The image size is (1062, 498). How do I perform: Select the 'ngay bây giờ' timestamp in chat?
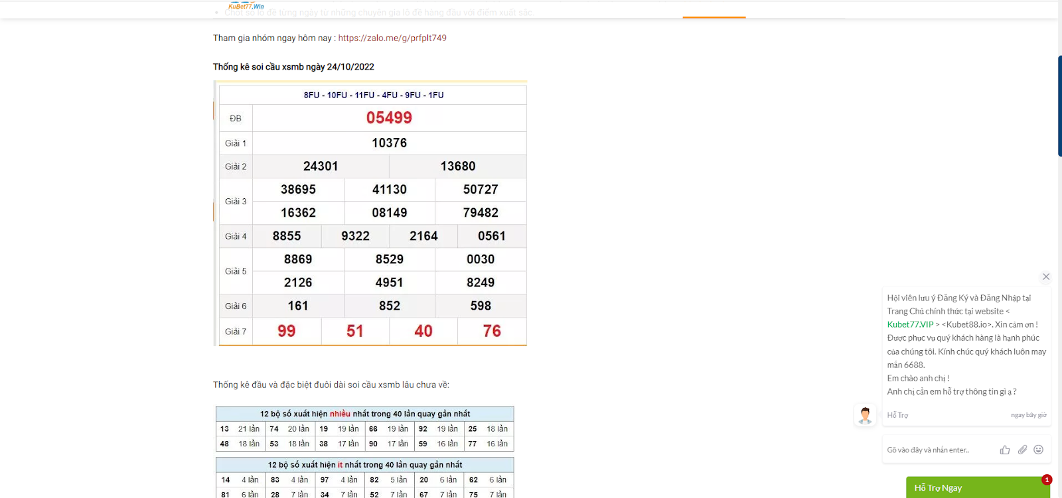click(1029, 415)
